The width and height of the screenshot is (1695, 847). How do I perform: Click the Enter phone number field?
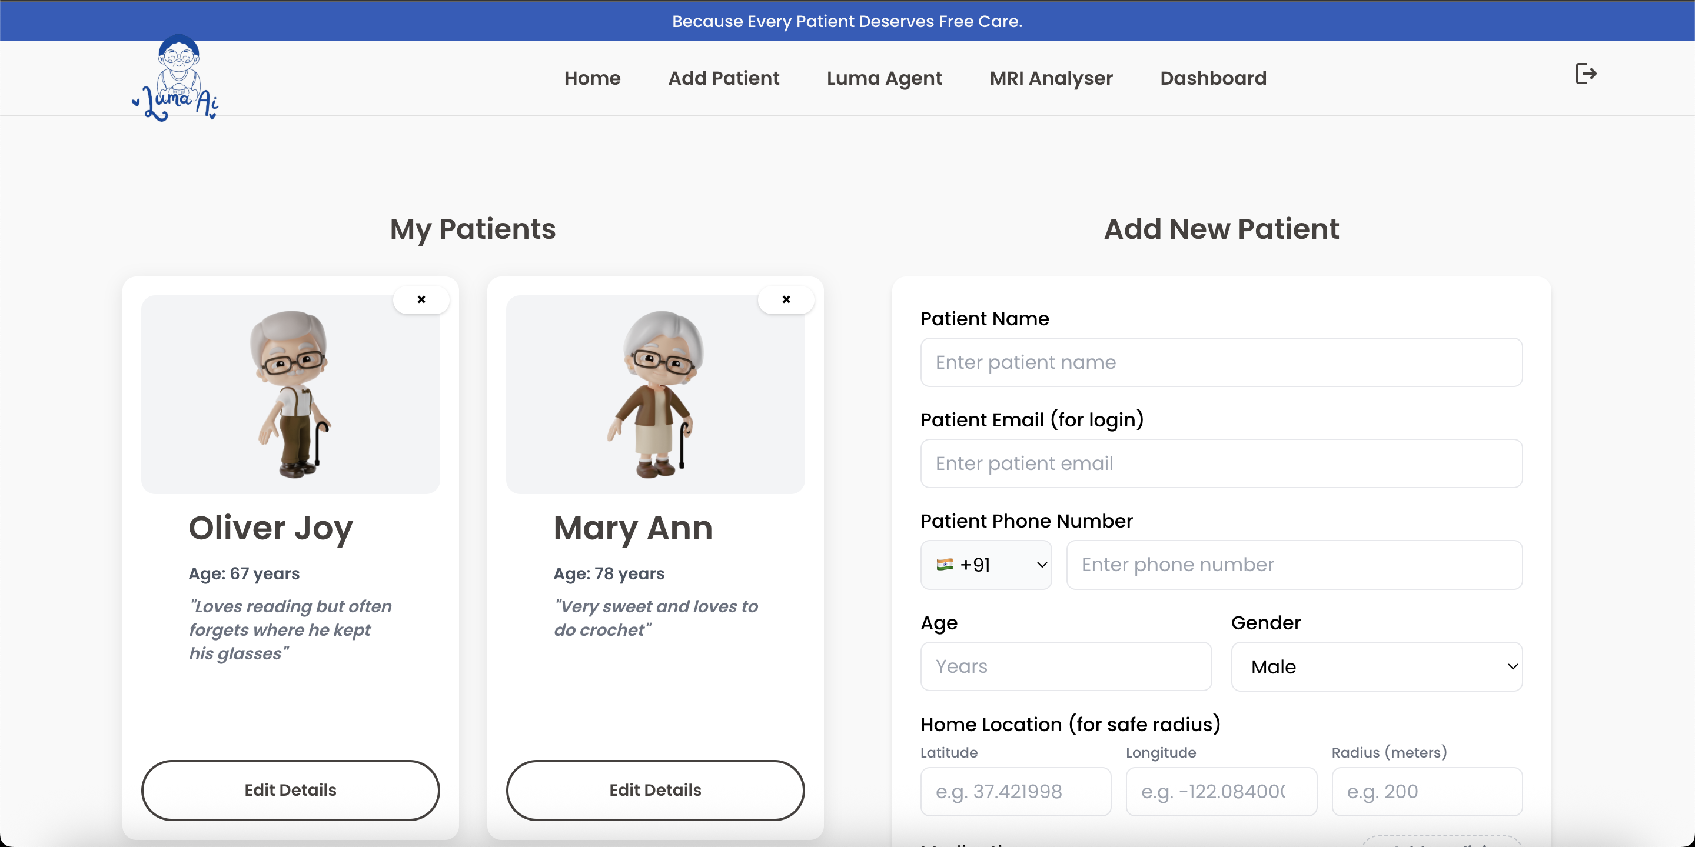click(1294, 565)
